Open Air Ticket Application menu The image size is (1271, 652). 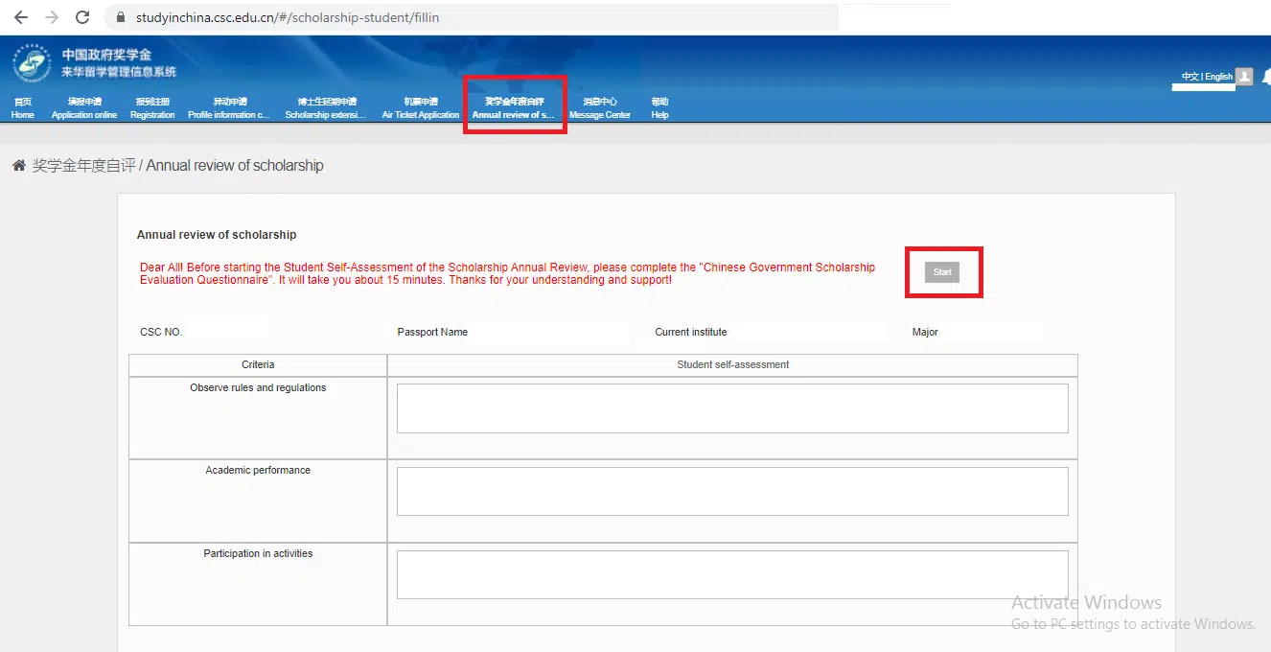[421, 108]
